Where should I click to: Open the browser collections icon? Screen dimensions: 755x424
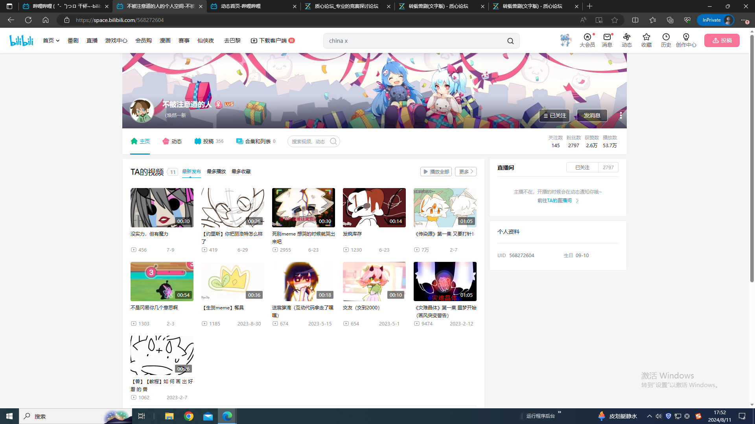click(x=670, y=20)
